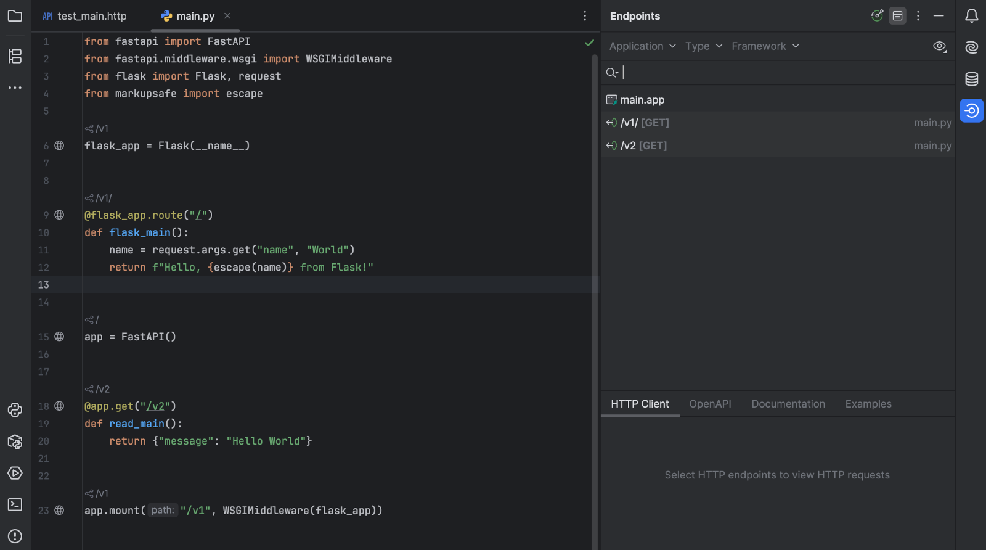
Task: Toggle the endpoint details panel button
Action: [x=897, y=16]
